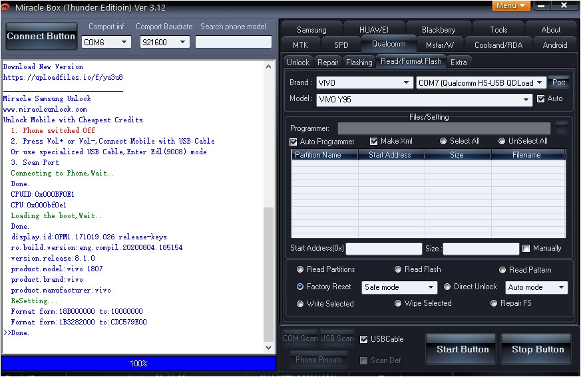Switch to the Coolsand/RDA tab

498,45
